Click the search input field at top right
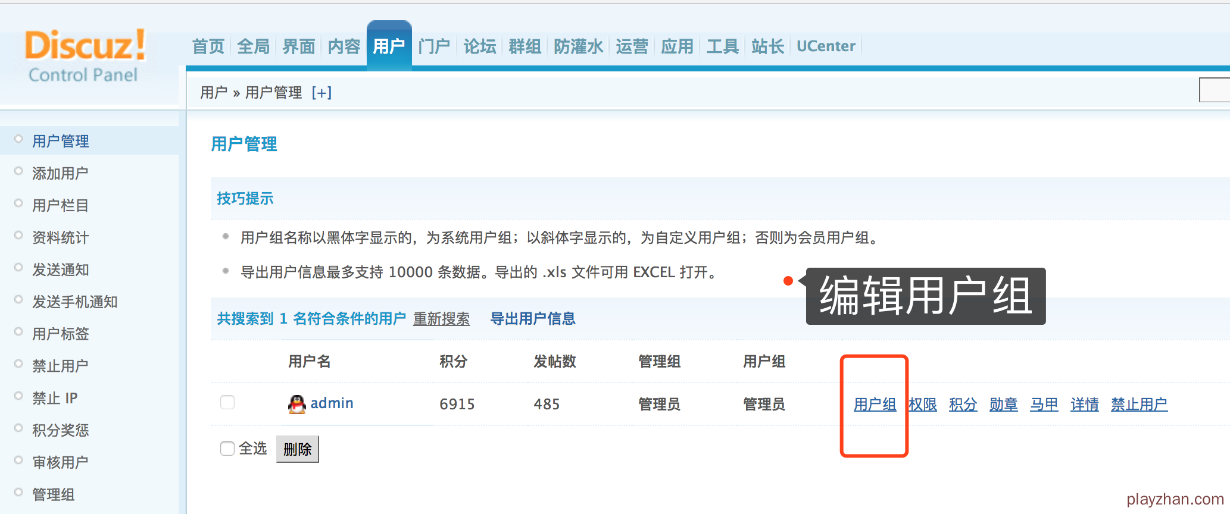Image resolution: width=1230 pixels, height=514 pixels. (1215, 90)
